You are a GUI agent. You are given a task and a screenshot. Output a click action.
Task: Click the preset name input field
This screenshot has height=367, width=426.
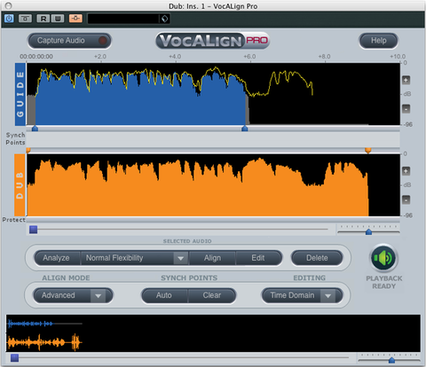pyautogui.click(x=123, y=19)
